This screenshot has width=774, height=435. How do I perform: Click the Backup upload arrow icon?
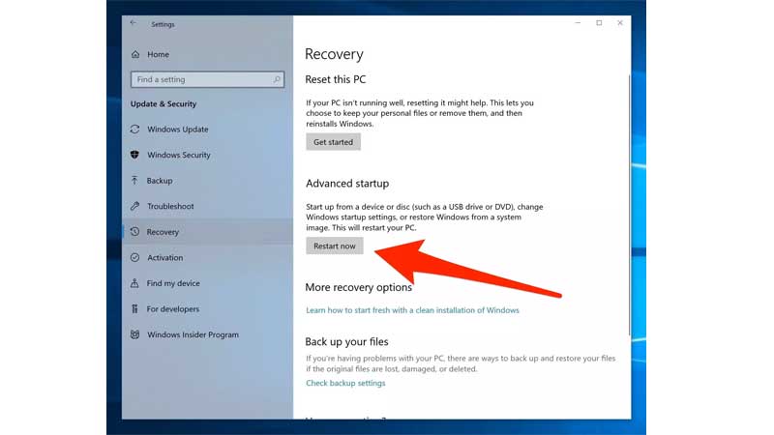point(134,181)
